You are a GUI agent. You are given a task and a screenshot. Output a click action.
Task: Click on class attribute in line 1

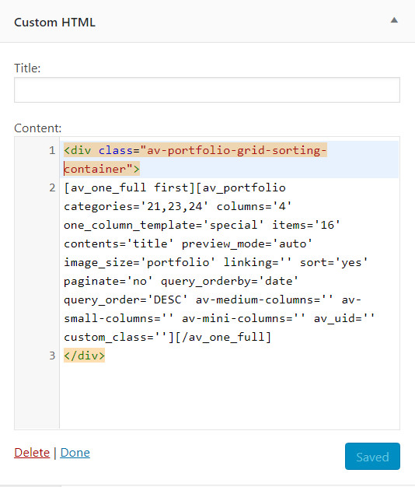coord(116,150)
